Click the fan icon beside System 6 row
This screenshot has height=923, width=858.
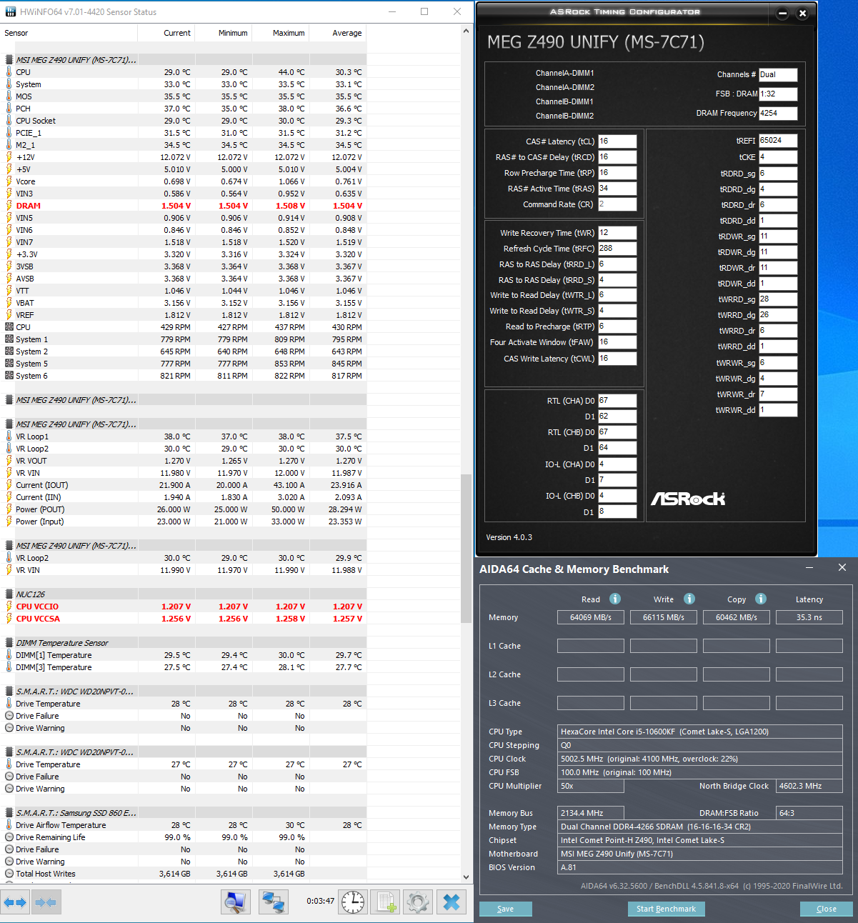[x=9, y=376]
